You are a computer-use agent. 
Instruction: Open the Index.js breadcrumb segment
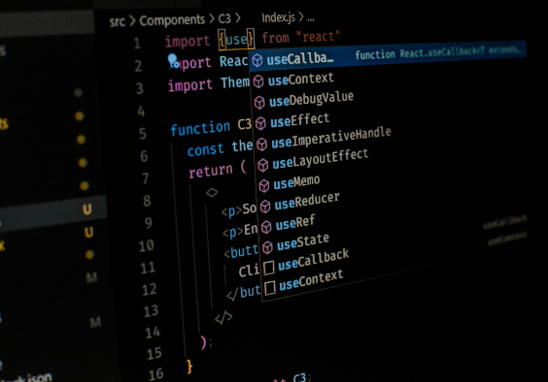click(x=278, y=17)
